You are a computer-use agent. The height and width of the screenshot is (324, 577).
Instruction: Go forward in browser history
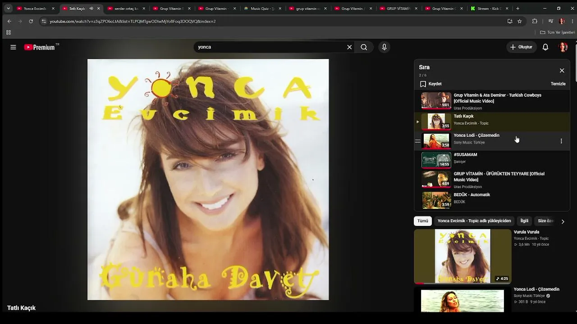coord(20,21)
